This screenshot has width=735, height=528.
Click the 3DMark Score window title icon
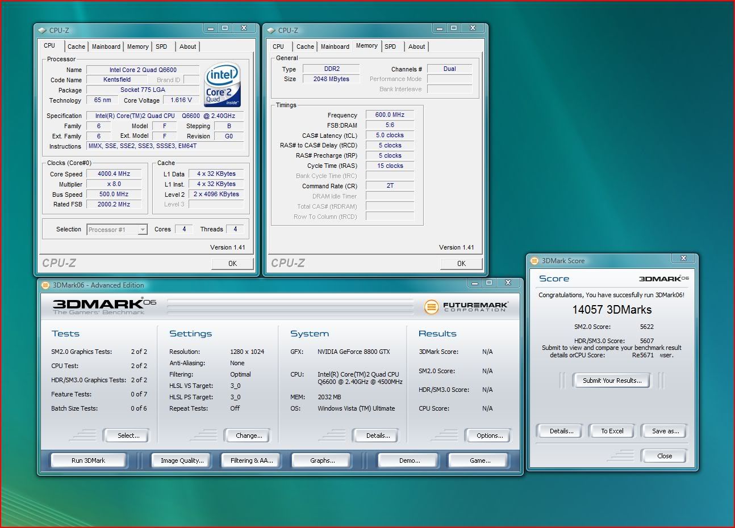tap(534, 261)
